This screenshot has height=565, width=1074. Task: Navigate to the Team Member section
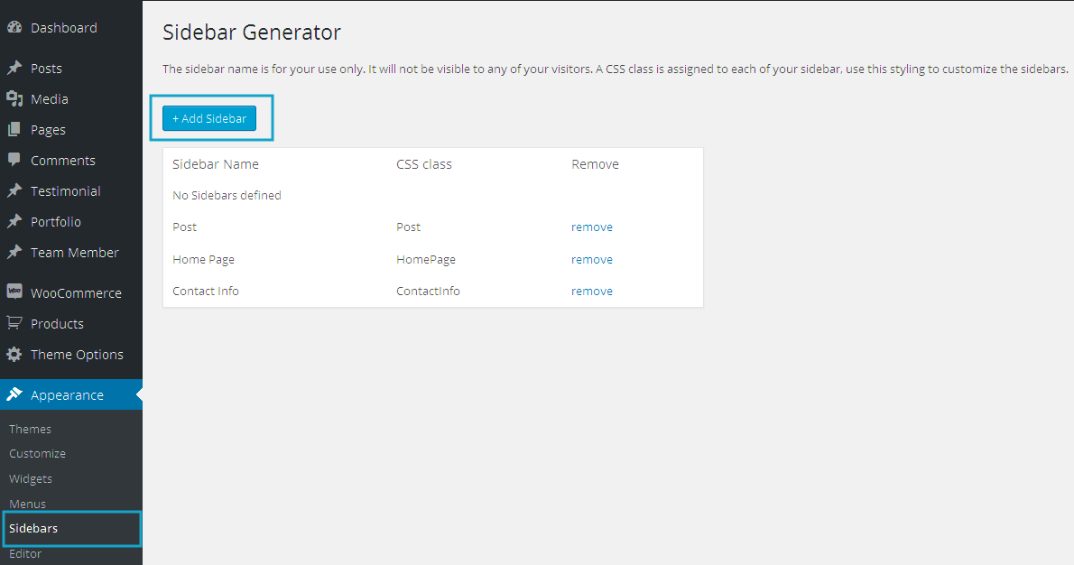pyautogui.click(x=74, y=253)
